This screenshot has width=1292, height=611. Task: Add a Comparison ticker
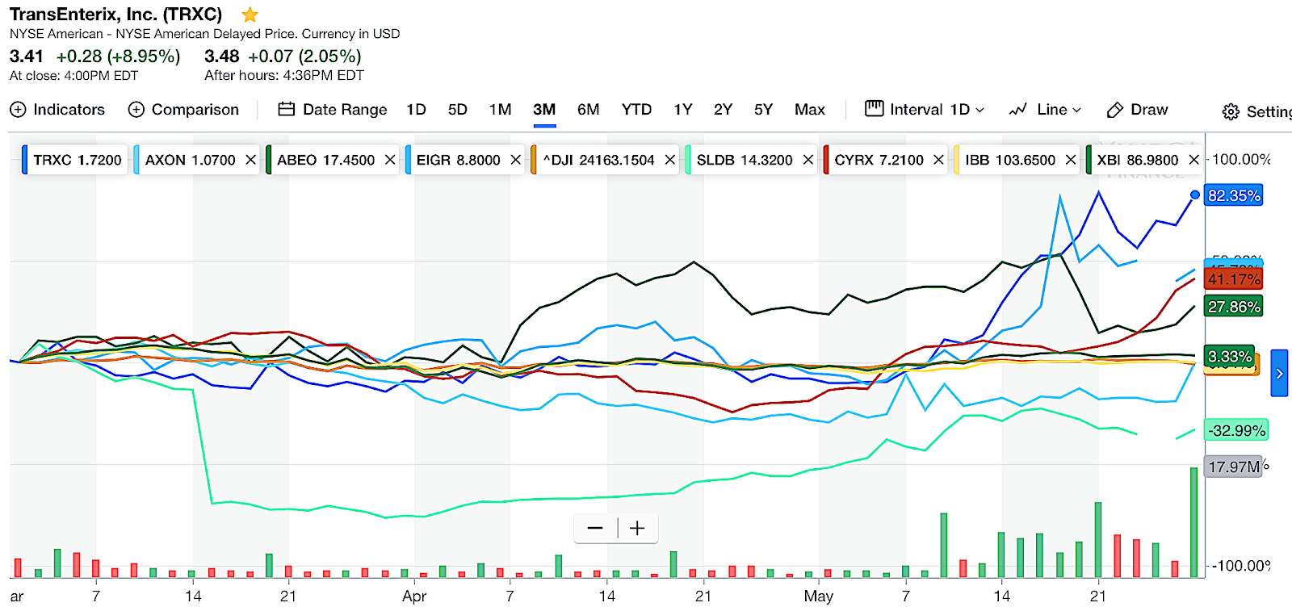click(184, 110)
